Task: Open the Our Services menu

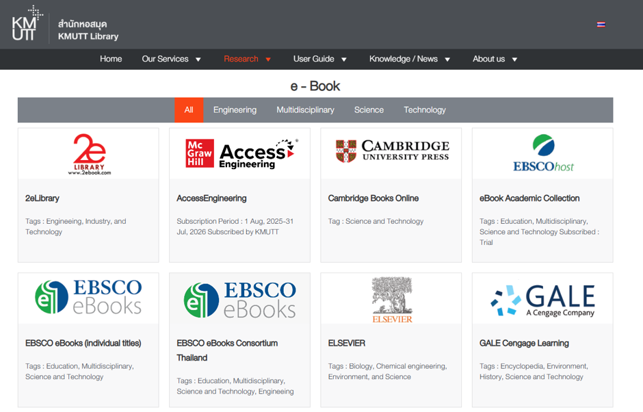Action: pyautogui.click(x=165, y=59)
